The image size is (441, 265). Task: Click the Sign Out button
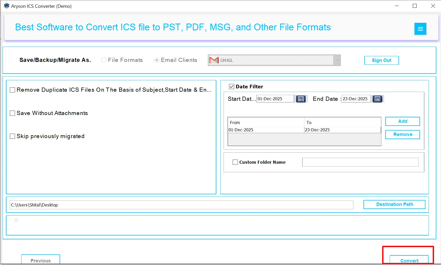(381, 60)
